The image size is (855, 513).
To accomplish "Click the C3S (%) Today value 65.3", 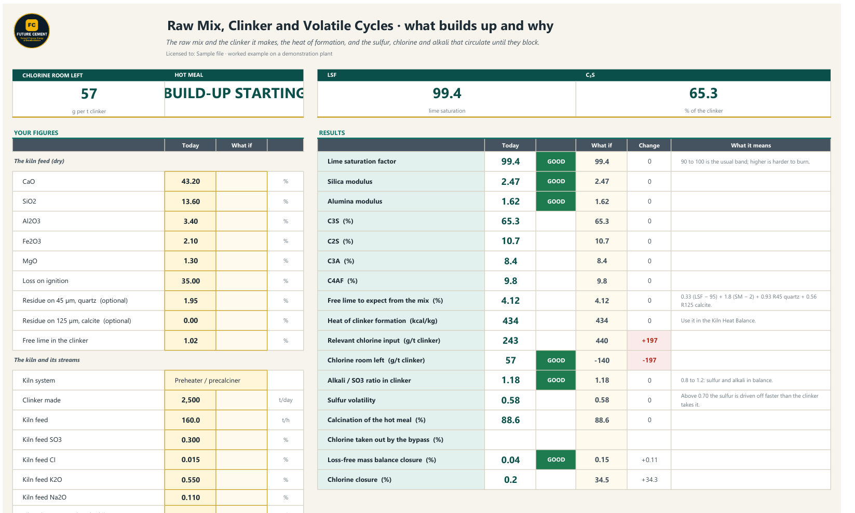I will (x=510, y=221).
